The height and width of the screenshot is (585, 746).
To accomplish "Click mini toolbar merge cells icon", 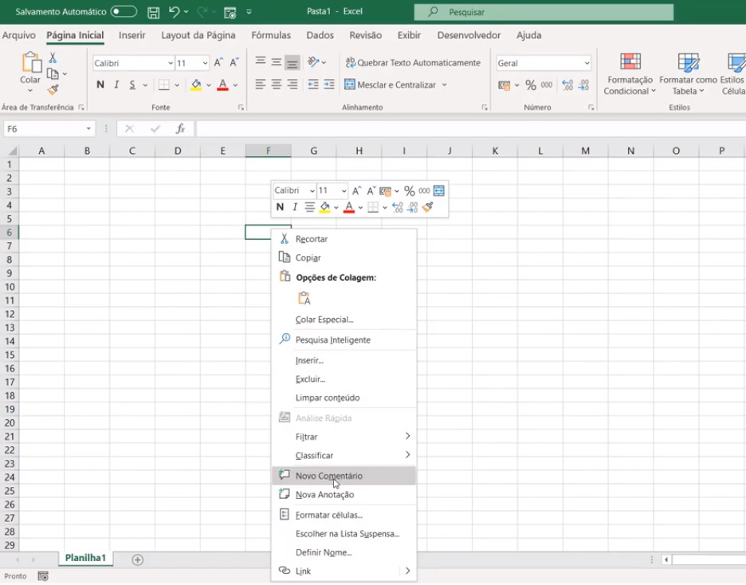I will coord(438,190).
